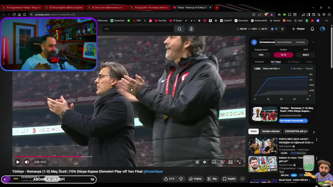Show more bookmarks chevron
Screen dimensions: 333x187
[x=326, y=21]
